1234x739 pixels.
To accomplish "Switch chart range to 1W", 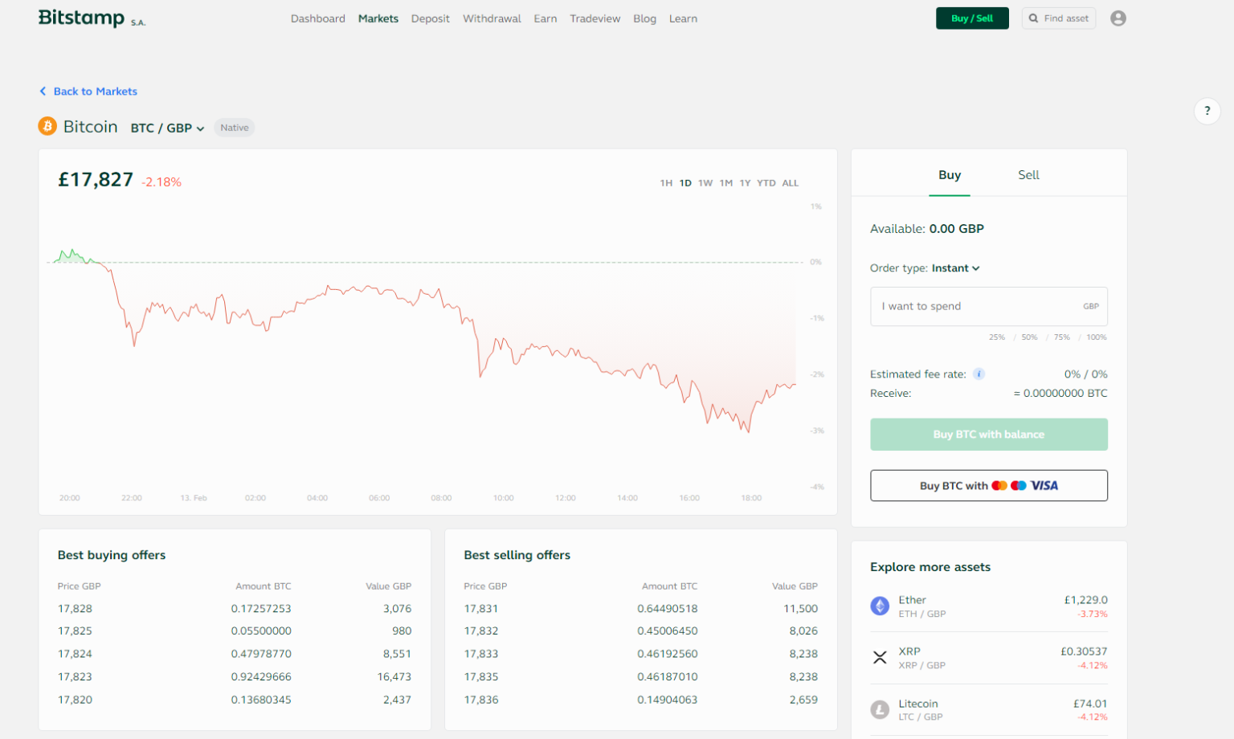I will [705, 182].
